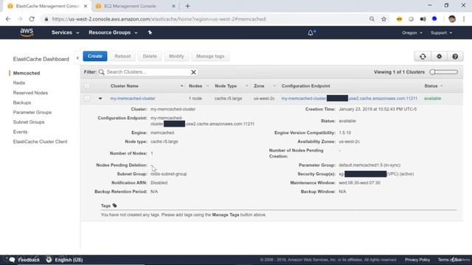Open Parameter Groups in sidebar
The height and width of the screenshot is (265, 472).
coord(32,113)
